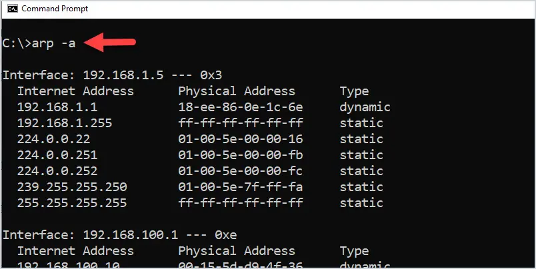Click the dynamic type for 192.168.1.1
The width and height of the screenshot is (536, 269).
[365, 107]
